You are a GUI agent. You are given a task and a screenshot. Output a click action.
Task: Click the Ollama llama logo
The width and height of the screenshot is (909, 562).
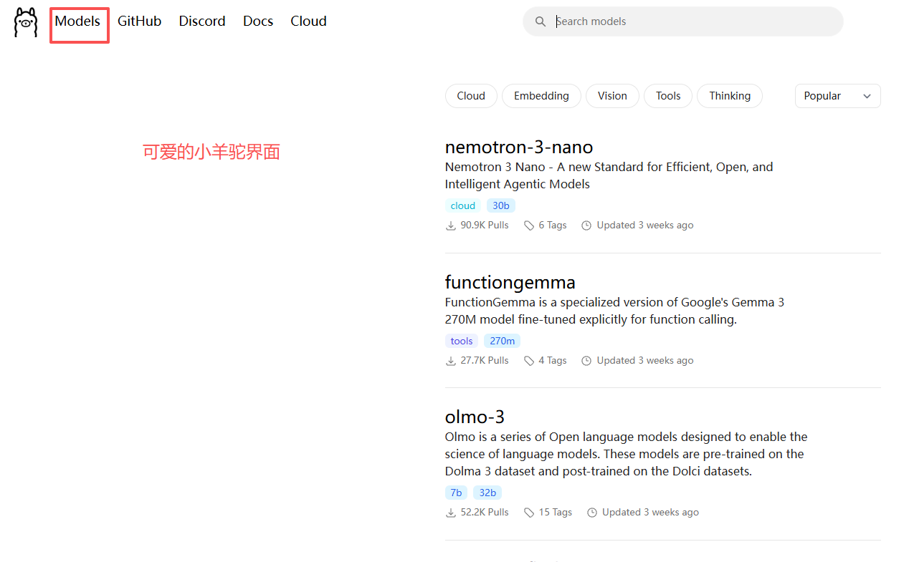point(25,22)
